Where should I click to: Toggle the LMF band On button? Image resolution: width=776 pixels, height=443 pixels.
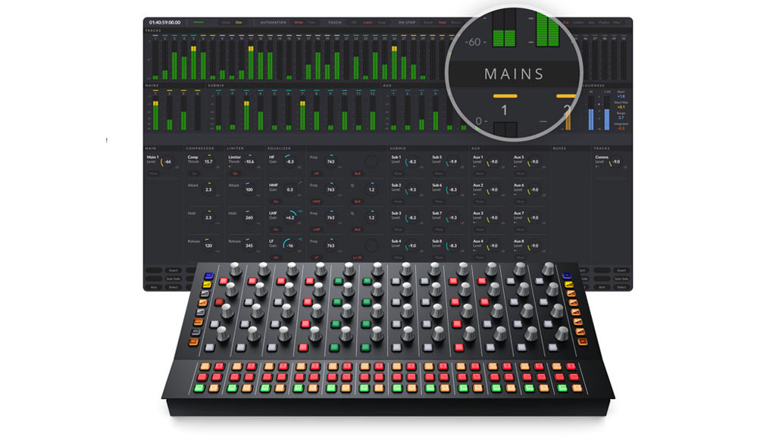276,230
